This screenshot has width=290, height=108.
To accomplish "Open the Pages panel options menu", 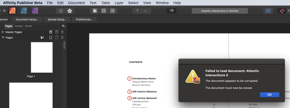I will (64, 26).
